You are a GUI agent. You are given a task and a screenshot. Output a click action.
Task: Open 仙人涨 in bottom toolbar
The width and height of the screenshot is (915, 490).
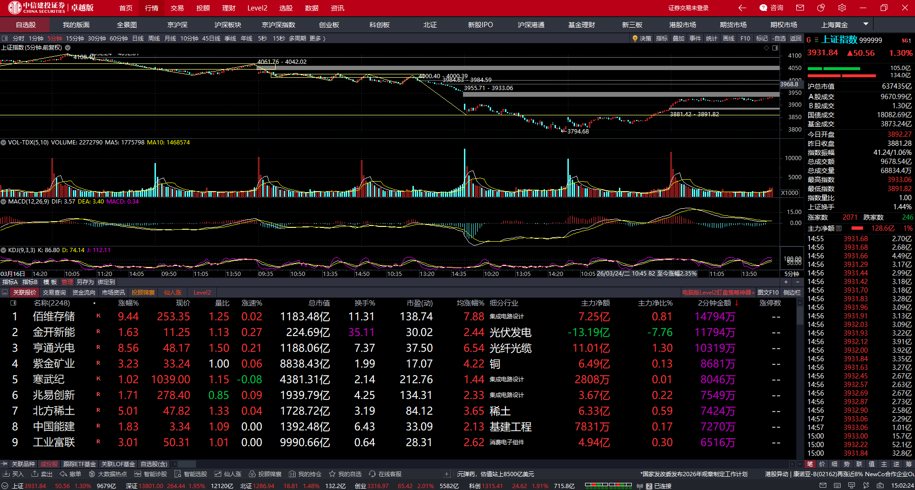[228, 474]
